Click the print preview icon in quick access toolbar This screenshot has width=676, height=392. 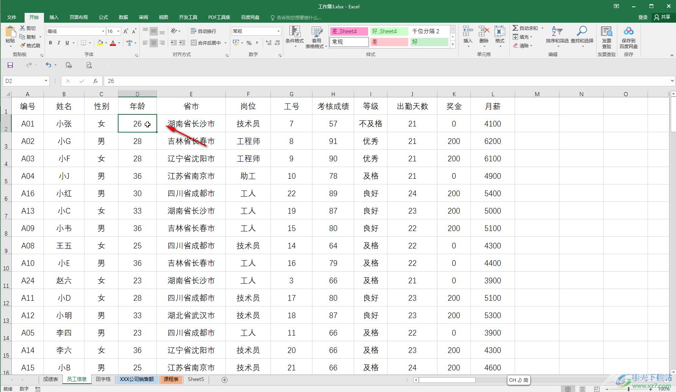(89, 65)
